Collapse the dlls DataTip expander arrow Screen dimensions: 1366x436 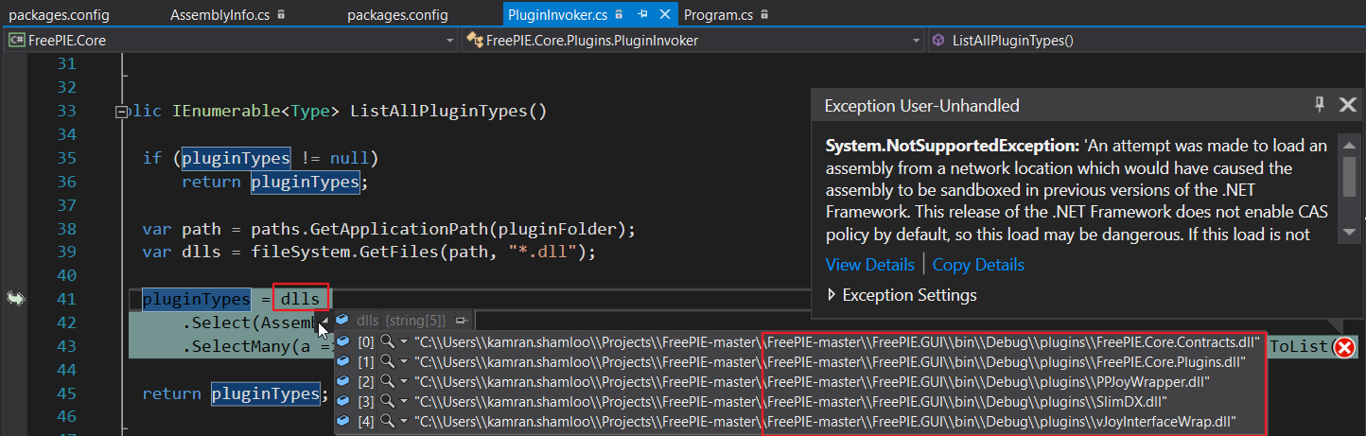pos(324,323)
